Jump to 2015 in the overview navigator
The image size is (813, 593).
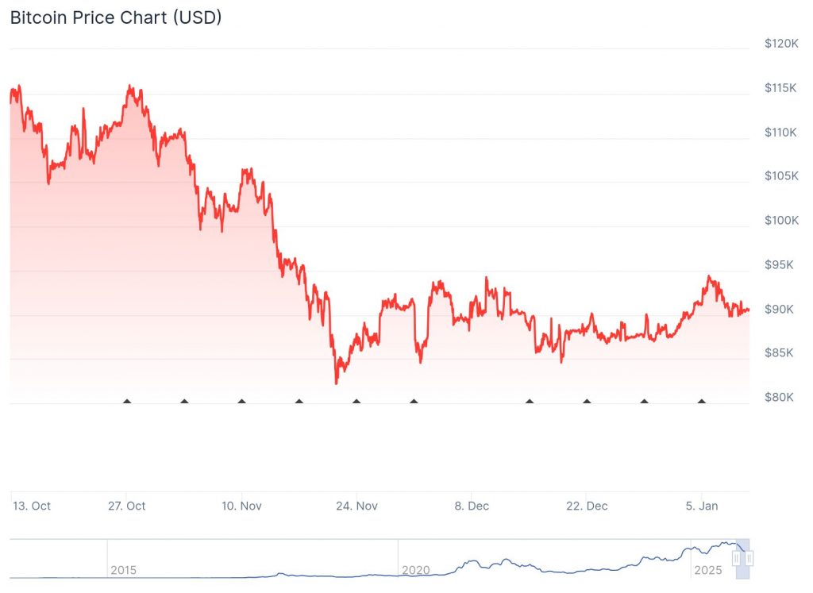(x=123, y=570)
